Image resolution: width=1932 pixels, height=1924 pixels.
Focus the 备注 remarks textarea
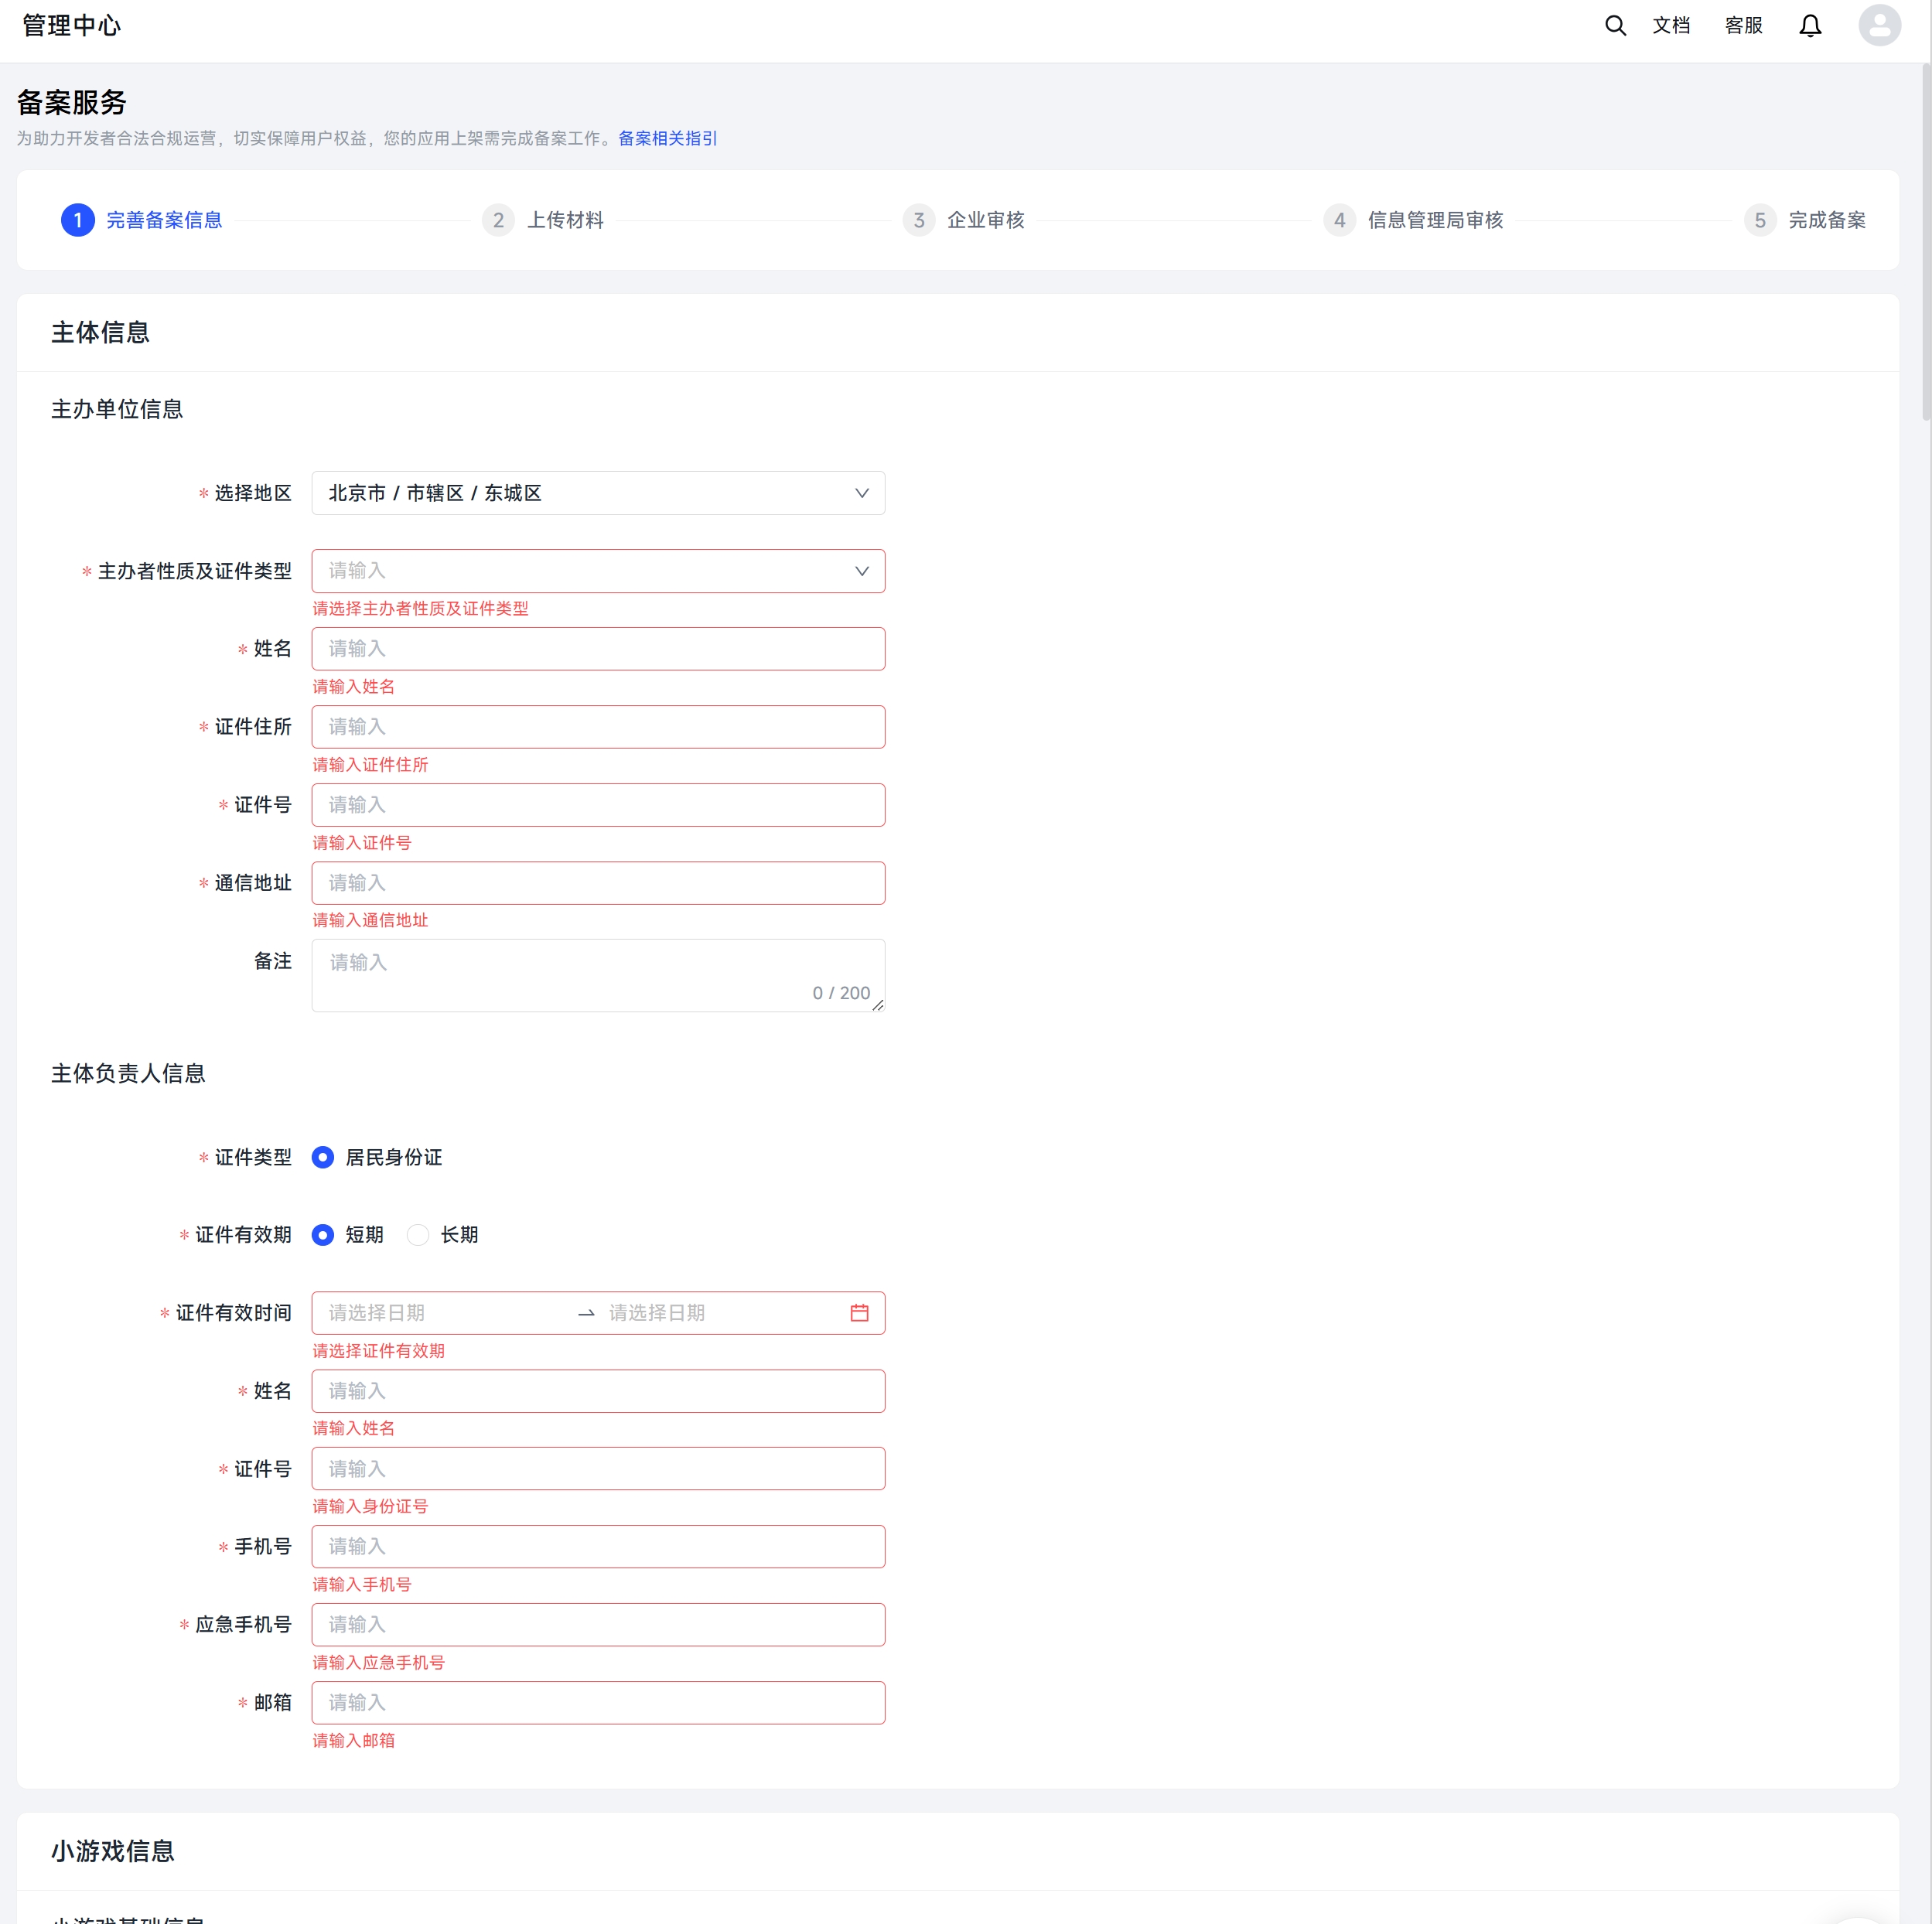click(598, 974)
